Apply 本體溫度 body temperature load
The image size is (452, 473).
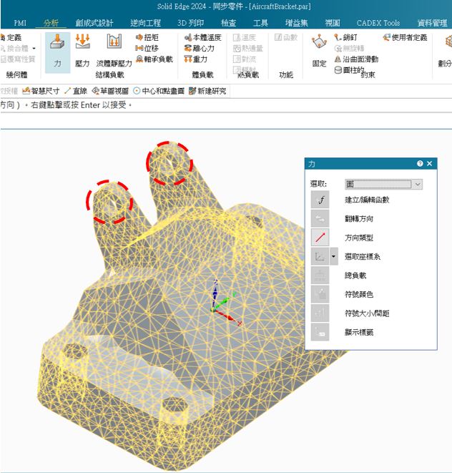[x=202, y=37]
